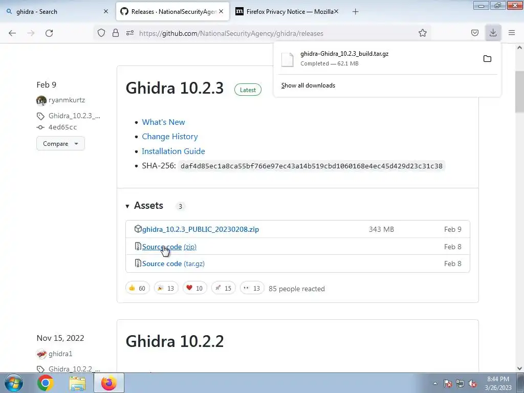Open the Compare dropdown
Screen dimensions: 524x393
60,144
